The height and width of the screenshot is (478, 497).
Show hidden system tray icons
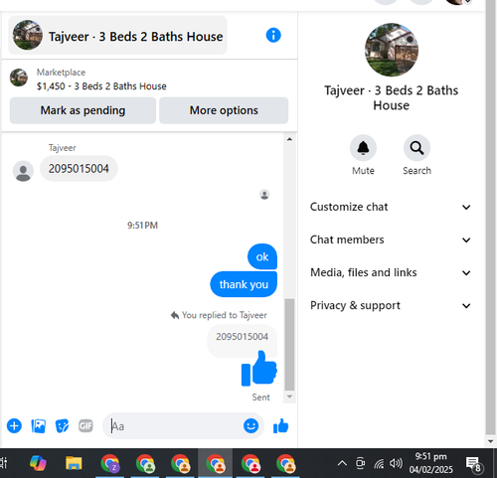pos(342,463)
